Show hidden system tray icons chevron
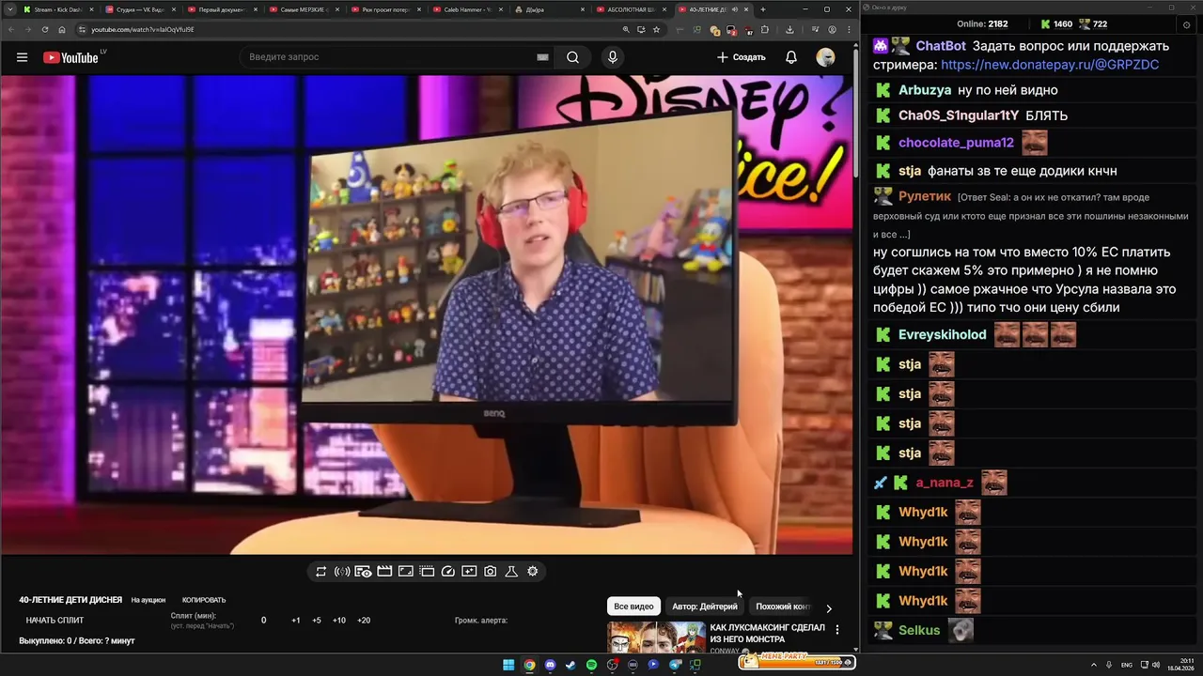The height and width of the screenshot is (676, 1203). pyautogui.click(x=1094, y=665)
